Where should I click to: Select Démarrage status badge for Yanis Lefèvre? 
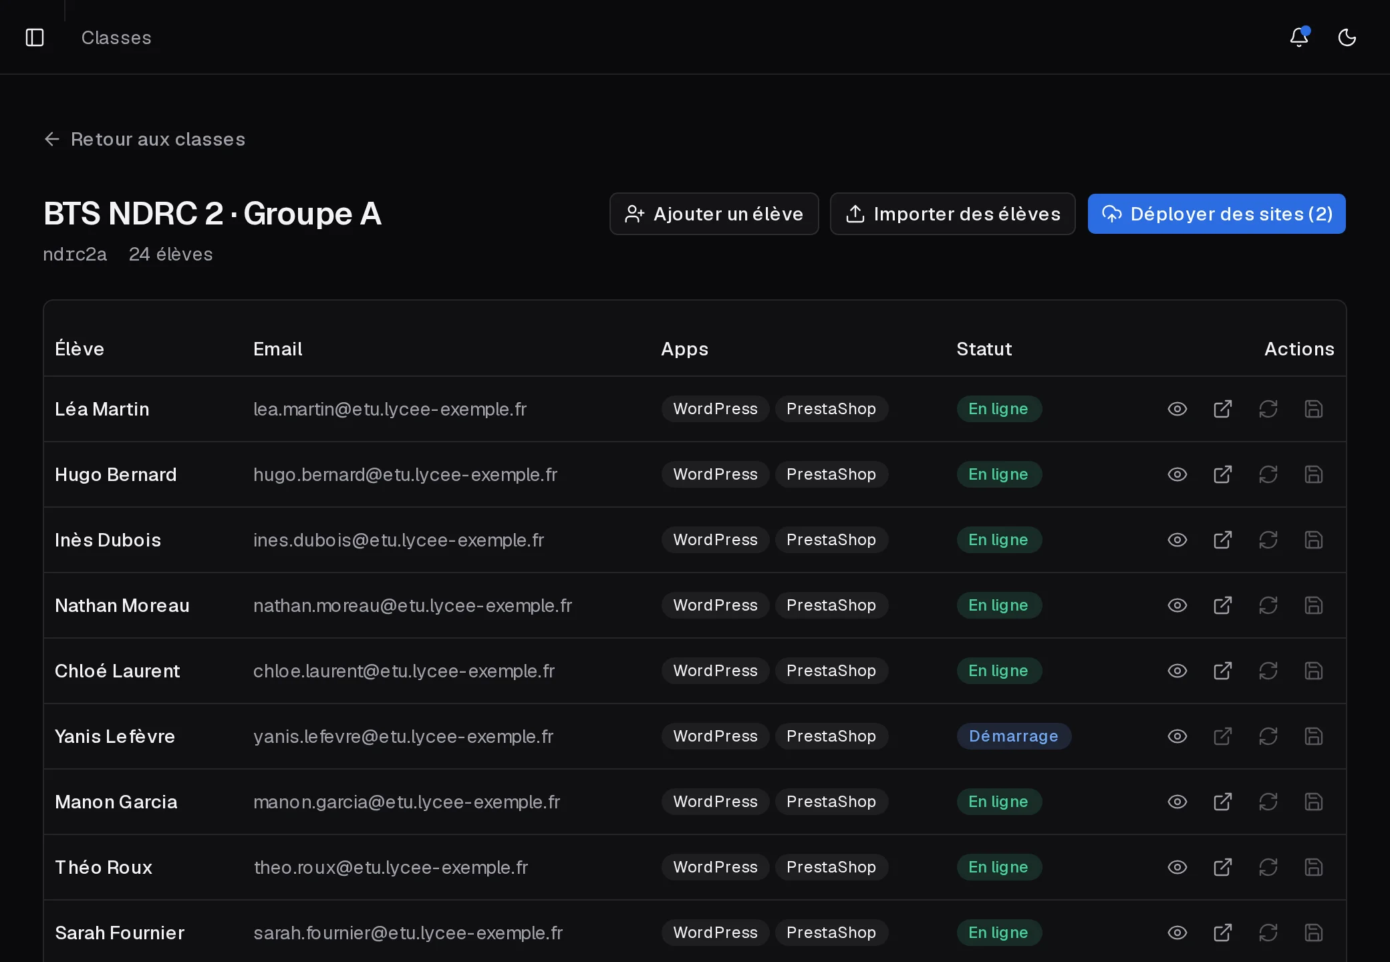[x=1014, y=736]
